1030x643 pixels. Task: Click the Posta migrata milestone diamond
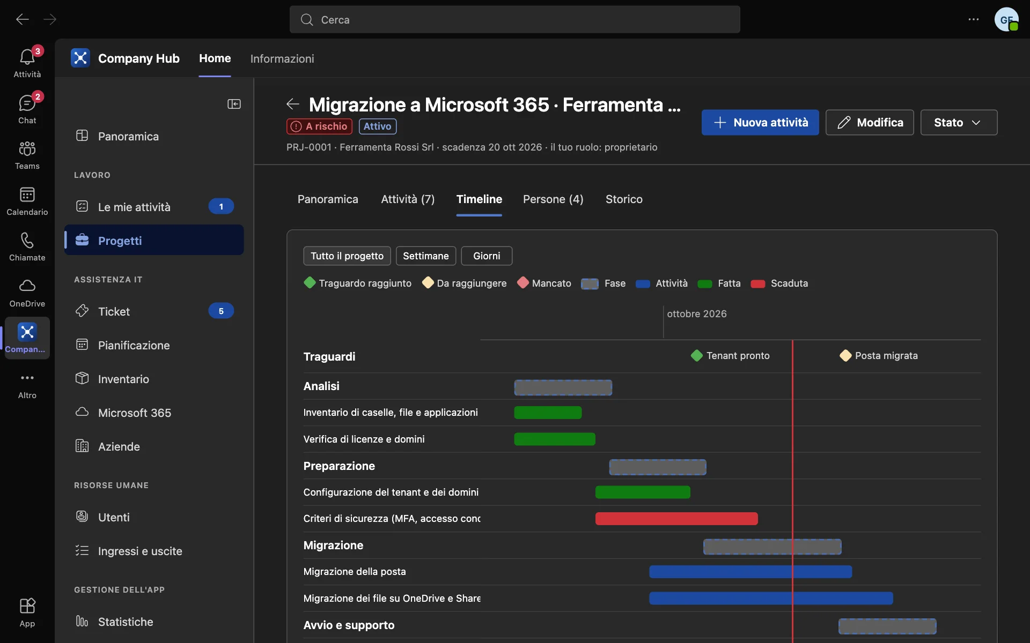(x=845, y=356)
